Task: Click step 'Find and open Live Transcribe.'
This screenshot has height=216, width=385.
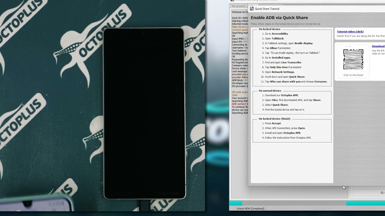Action: tap(282, 62)
